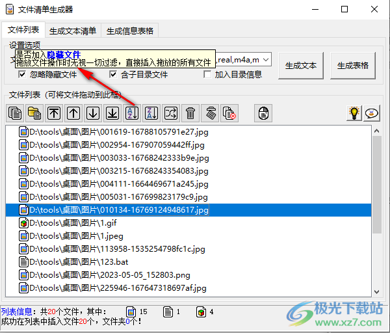Image resolution: width=390 pixels, height=333 pixels.
Task: Click the add folder icon in toolbar
Action: (34, 113)
